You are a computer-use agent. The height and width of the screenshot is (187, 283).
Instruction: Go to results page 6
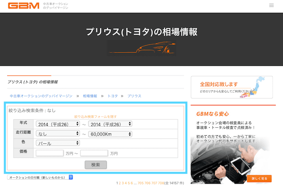[132, 183]
